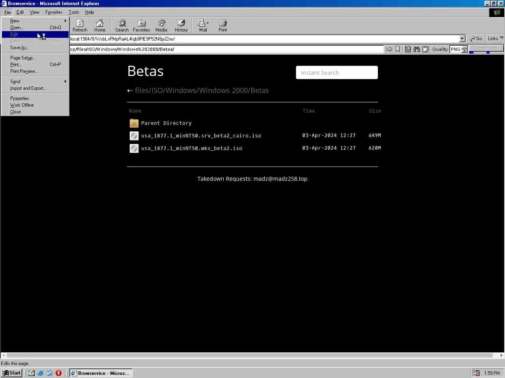Click Browservice taskbar button
Viewport: 505px width, 378px height.
click(x=101, y=373)
